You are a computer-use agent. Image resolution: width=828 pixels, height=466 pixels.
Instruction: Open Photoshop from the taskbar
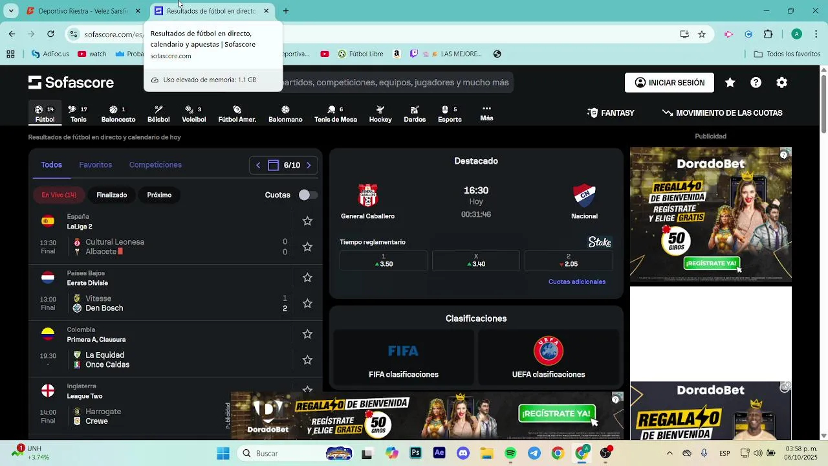coord(415,453)
